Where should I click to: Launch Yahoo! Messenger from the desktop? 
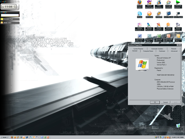point(149,3)
